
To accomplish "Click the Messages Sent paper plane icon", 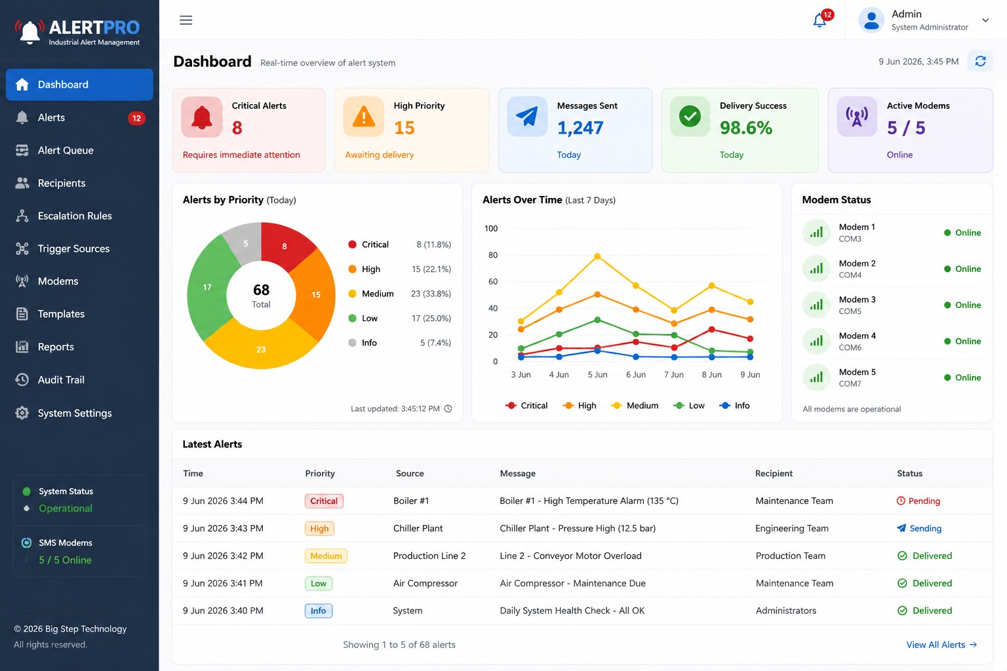I will click(x=527, y=117).
